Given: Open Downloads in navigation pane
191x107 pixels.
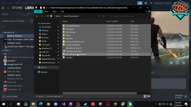Looking at the screenshot, I should 46,27.
